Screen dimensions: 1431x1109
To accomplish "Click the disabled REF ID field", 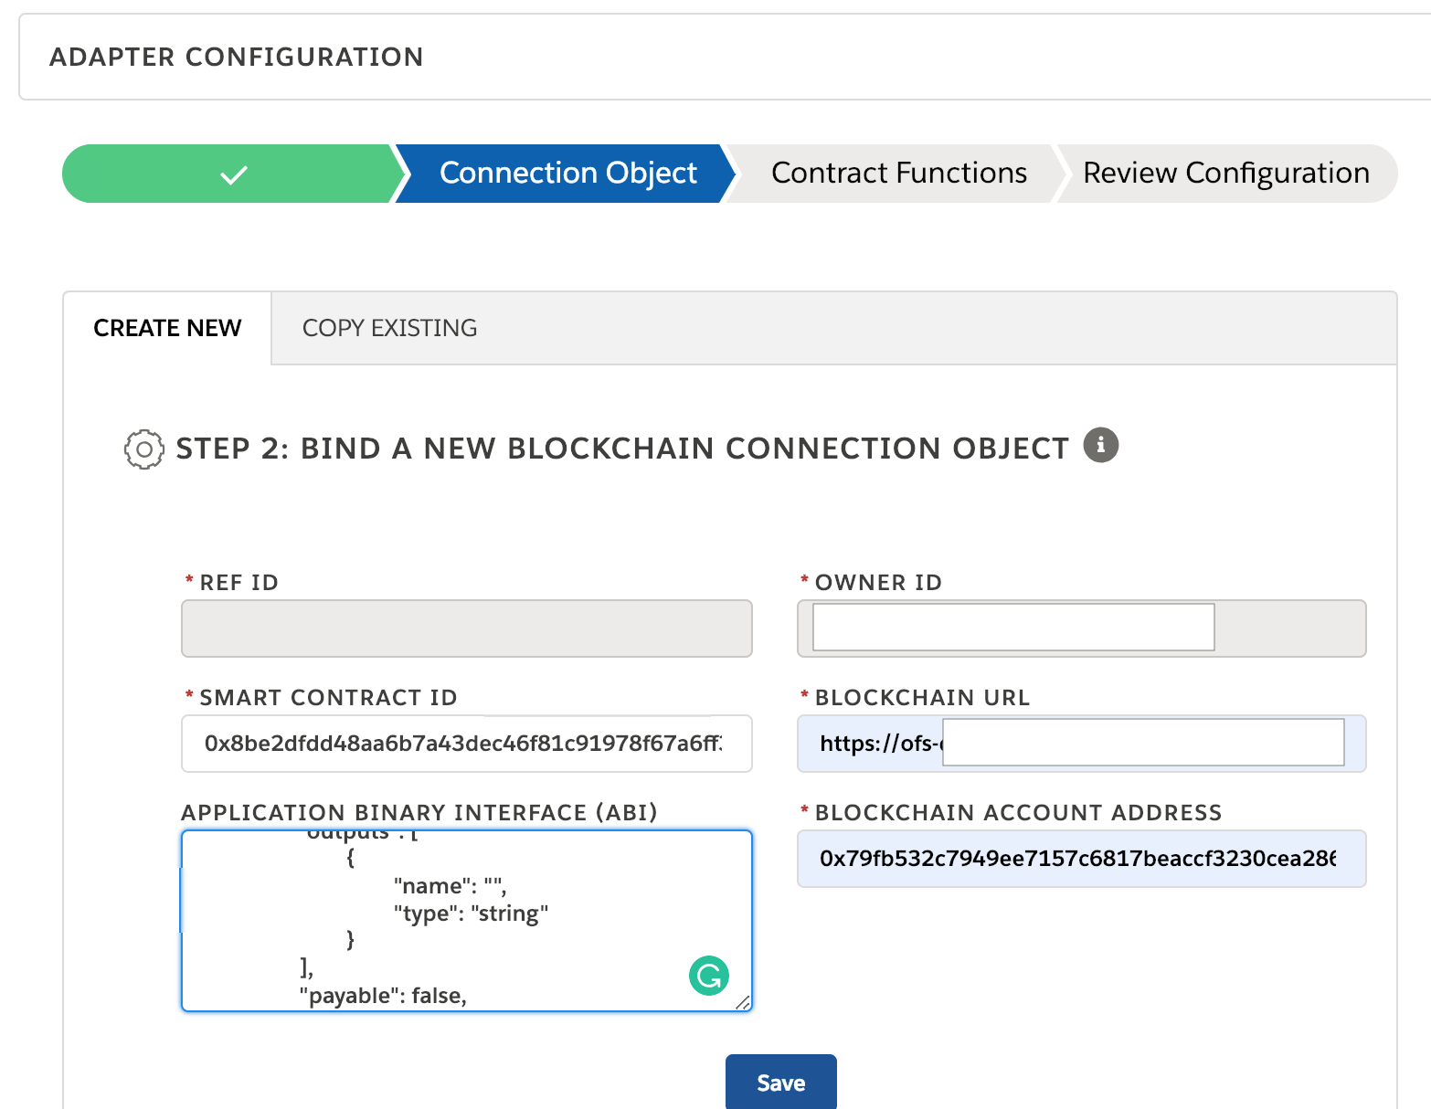I will pyautogui.click(x=466, y=628).
